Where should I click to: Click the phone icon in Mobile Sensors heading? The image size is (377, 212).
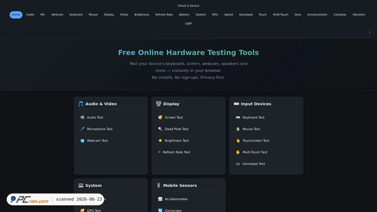(158, 185)
